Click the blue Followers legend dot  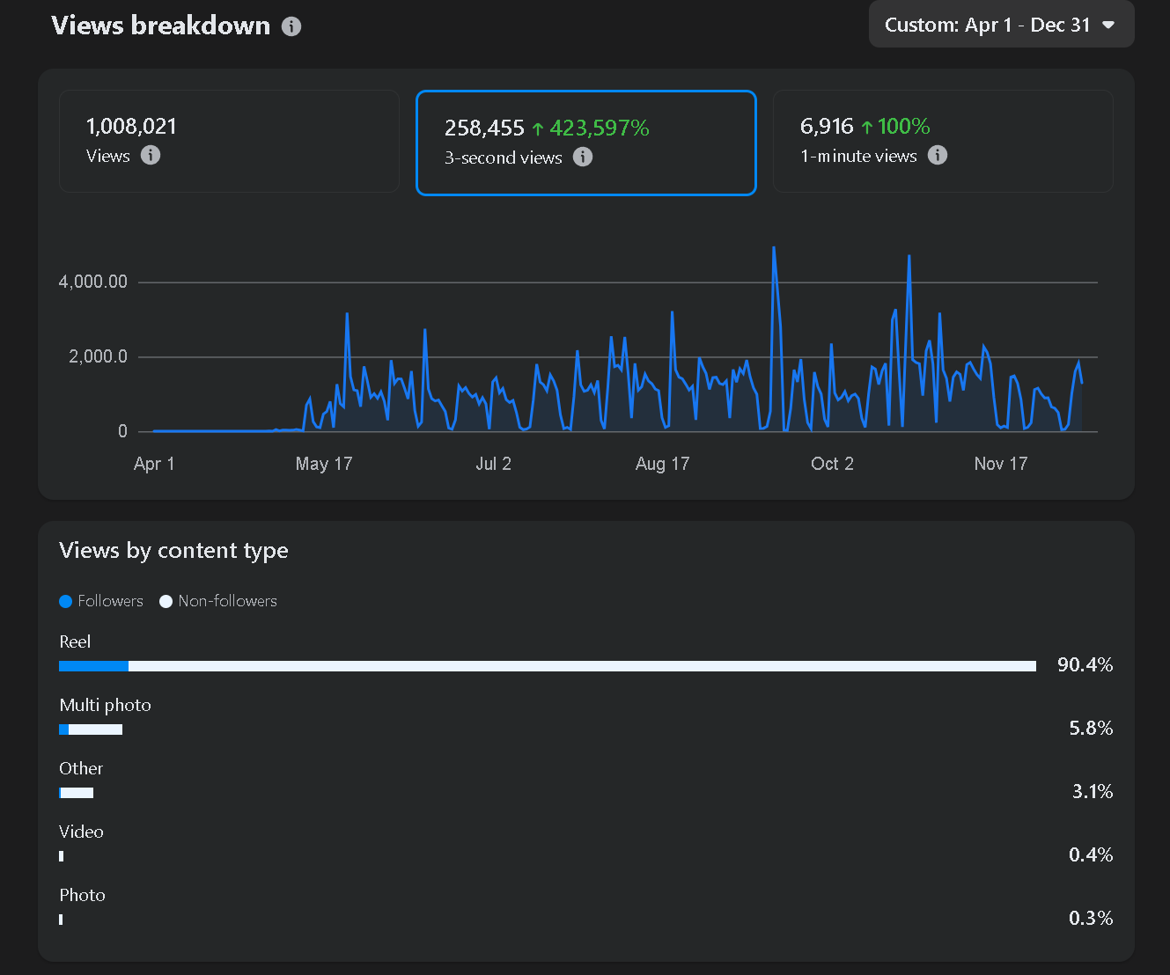tap(65, 602)
